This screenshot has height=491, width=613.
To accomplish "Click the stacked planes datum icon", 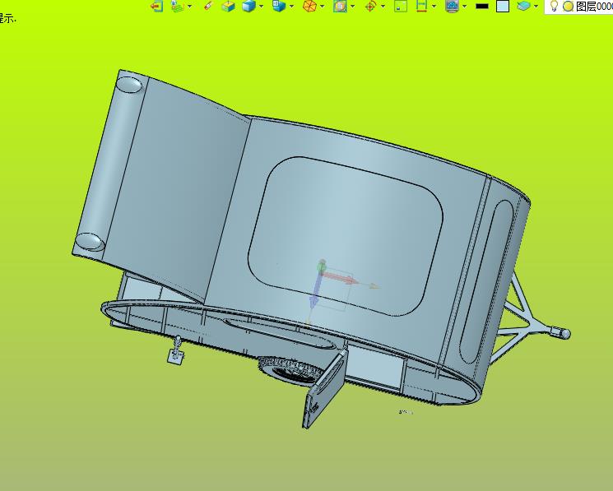I will coord(178,7).
